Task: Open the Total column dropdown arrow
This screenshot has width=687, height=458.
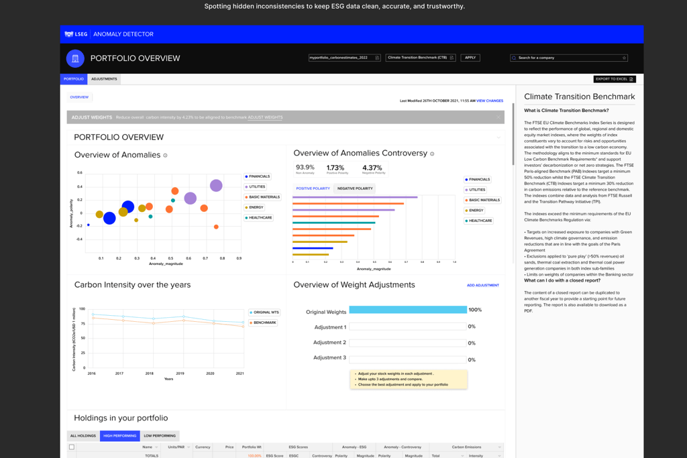Action: pos(462,456)
